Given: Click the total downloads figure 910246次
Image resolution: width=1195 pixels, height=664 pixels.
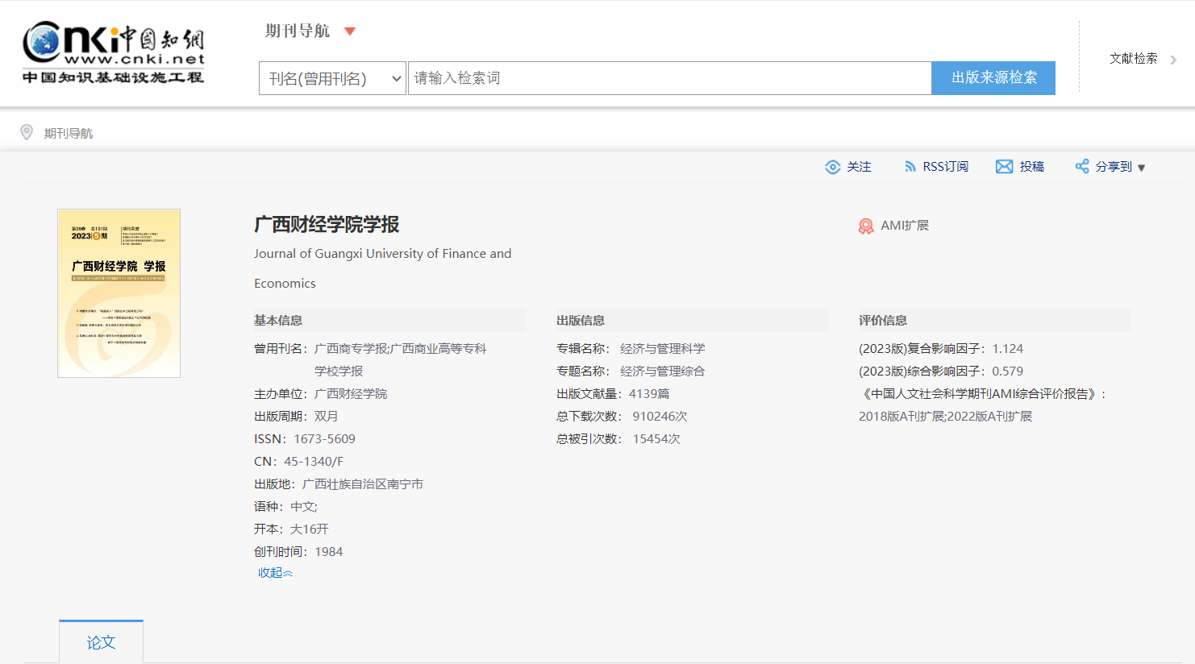Looking at the screenshot, I should pyautogui.click(x=660, y=417).
